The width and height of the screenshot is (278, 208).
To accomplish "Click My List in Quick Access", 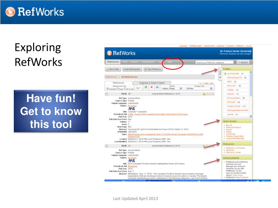I will click(229, 125).
